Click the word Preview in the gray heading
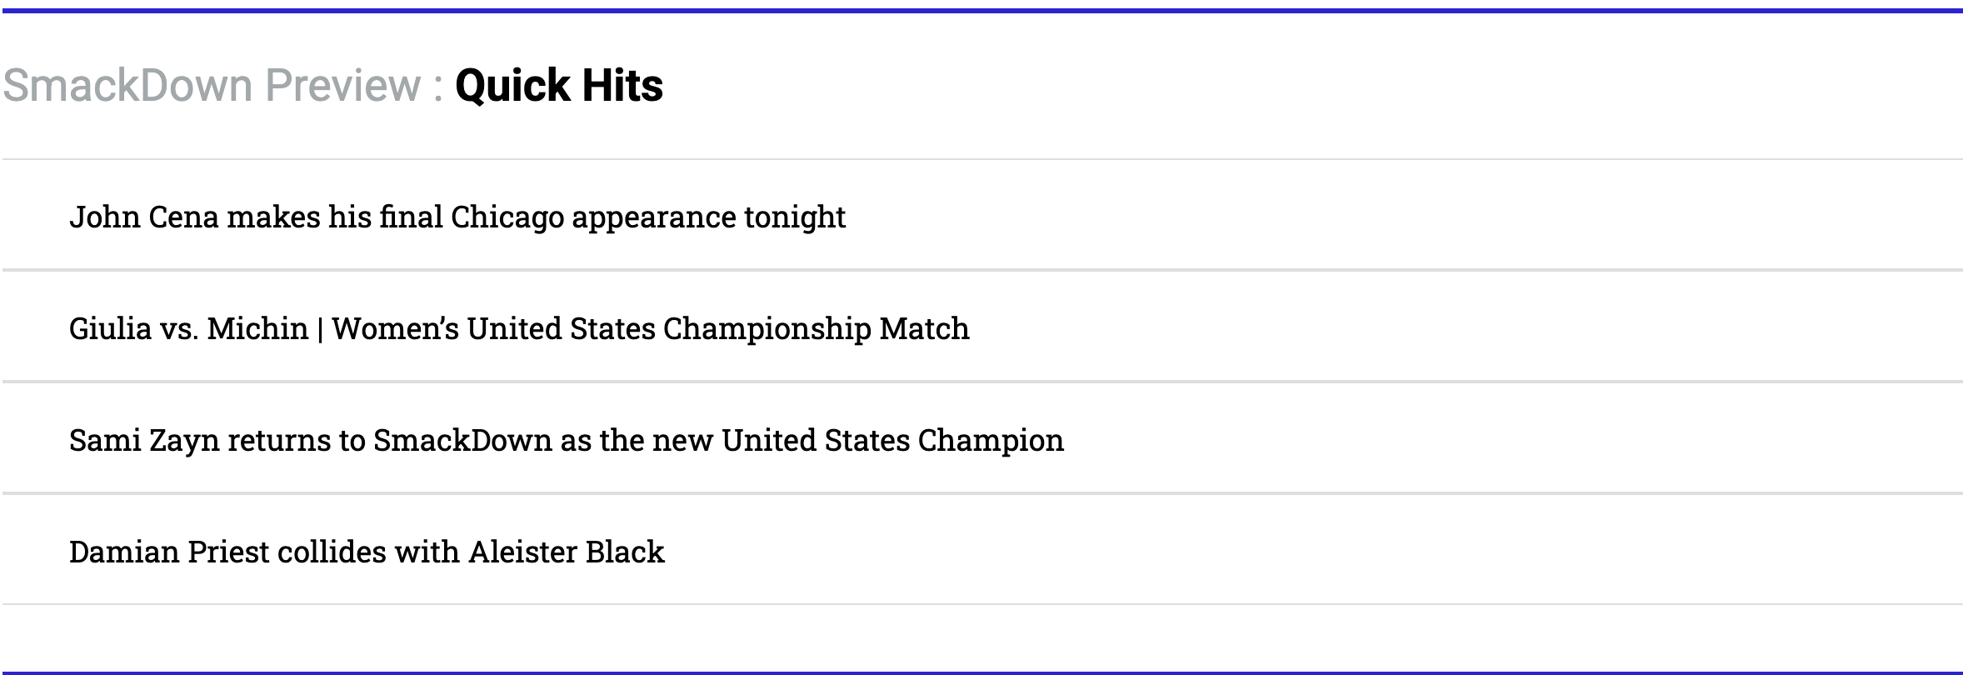1963x675 pixels. (343, 86)
